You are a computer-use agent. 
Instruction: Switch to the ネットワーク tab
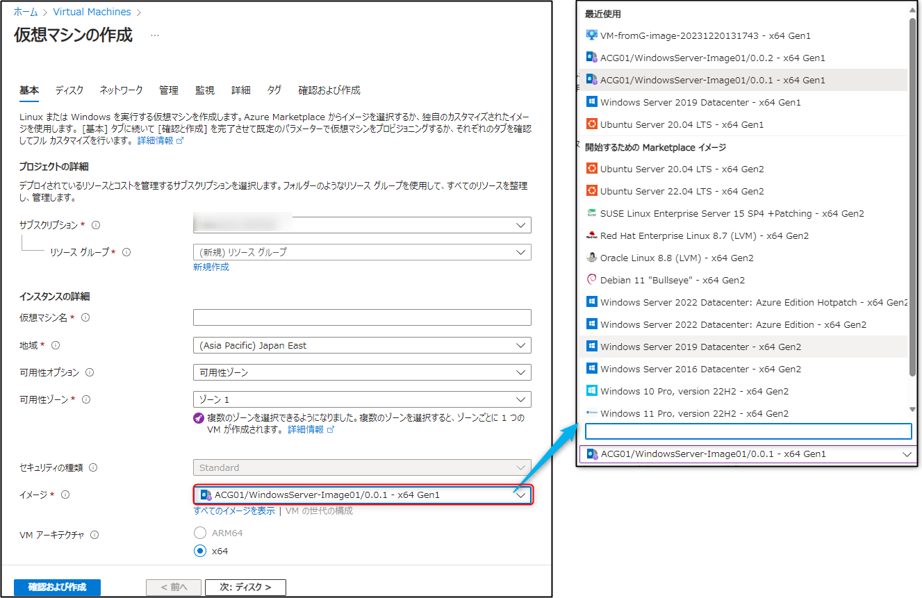121,90
